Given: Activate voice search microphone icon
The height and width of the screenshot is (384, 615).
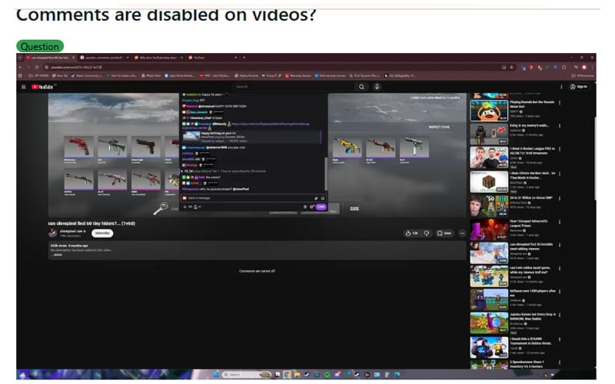Looking at the screenshot, I should [377, 87].
